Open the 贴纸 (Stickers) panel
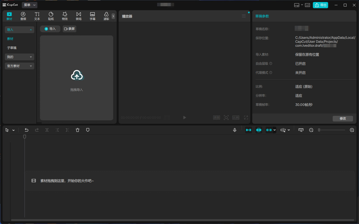359x224 pixels. (51, 16)
